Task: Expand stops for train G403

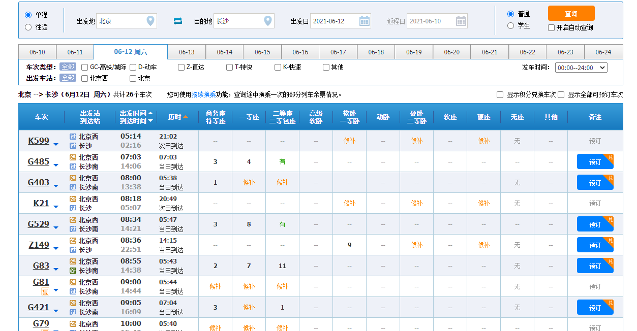Action: [56, 187]
